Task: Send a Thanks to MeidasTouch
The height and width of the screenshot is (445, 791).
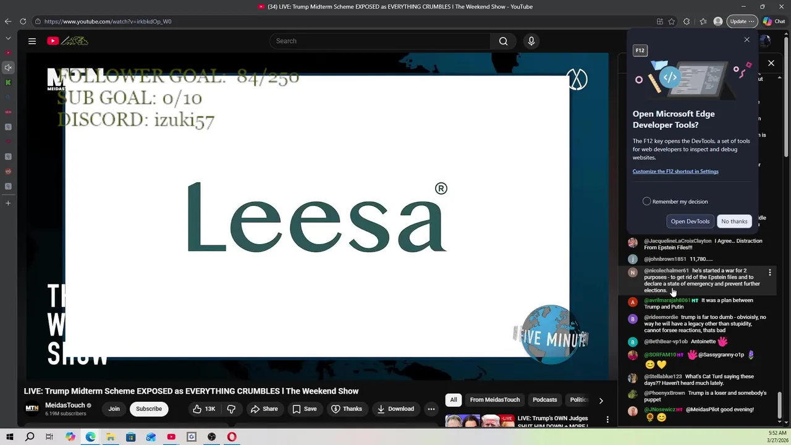Action: click(x=346, y=409)
